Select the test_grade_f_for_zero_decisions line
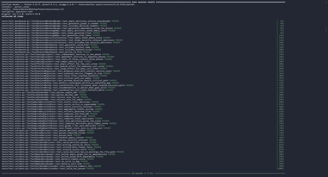Screen dimensions: 328x177 pyautogui.click(x=53, y=126)
